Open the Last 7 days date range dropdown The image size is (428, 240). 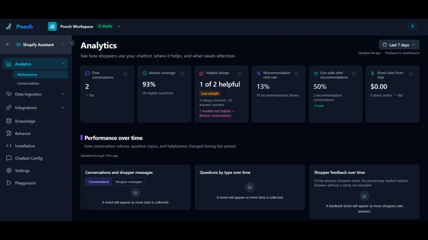pos(399,45)
